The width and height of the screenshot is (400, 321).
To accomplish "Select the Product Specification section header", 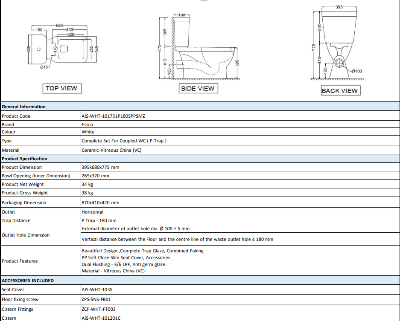I will tap(200, 159).
